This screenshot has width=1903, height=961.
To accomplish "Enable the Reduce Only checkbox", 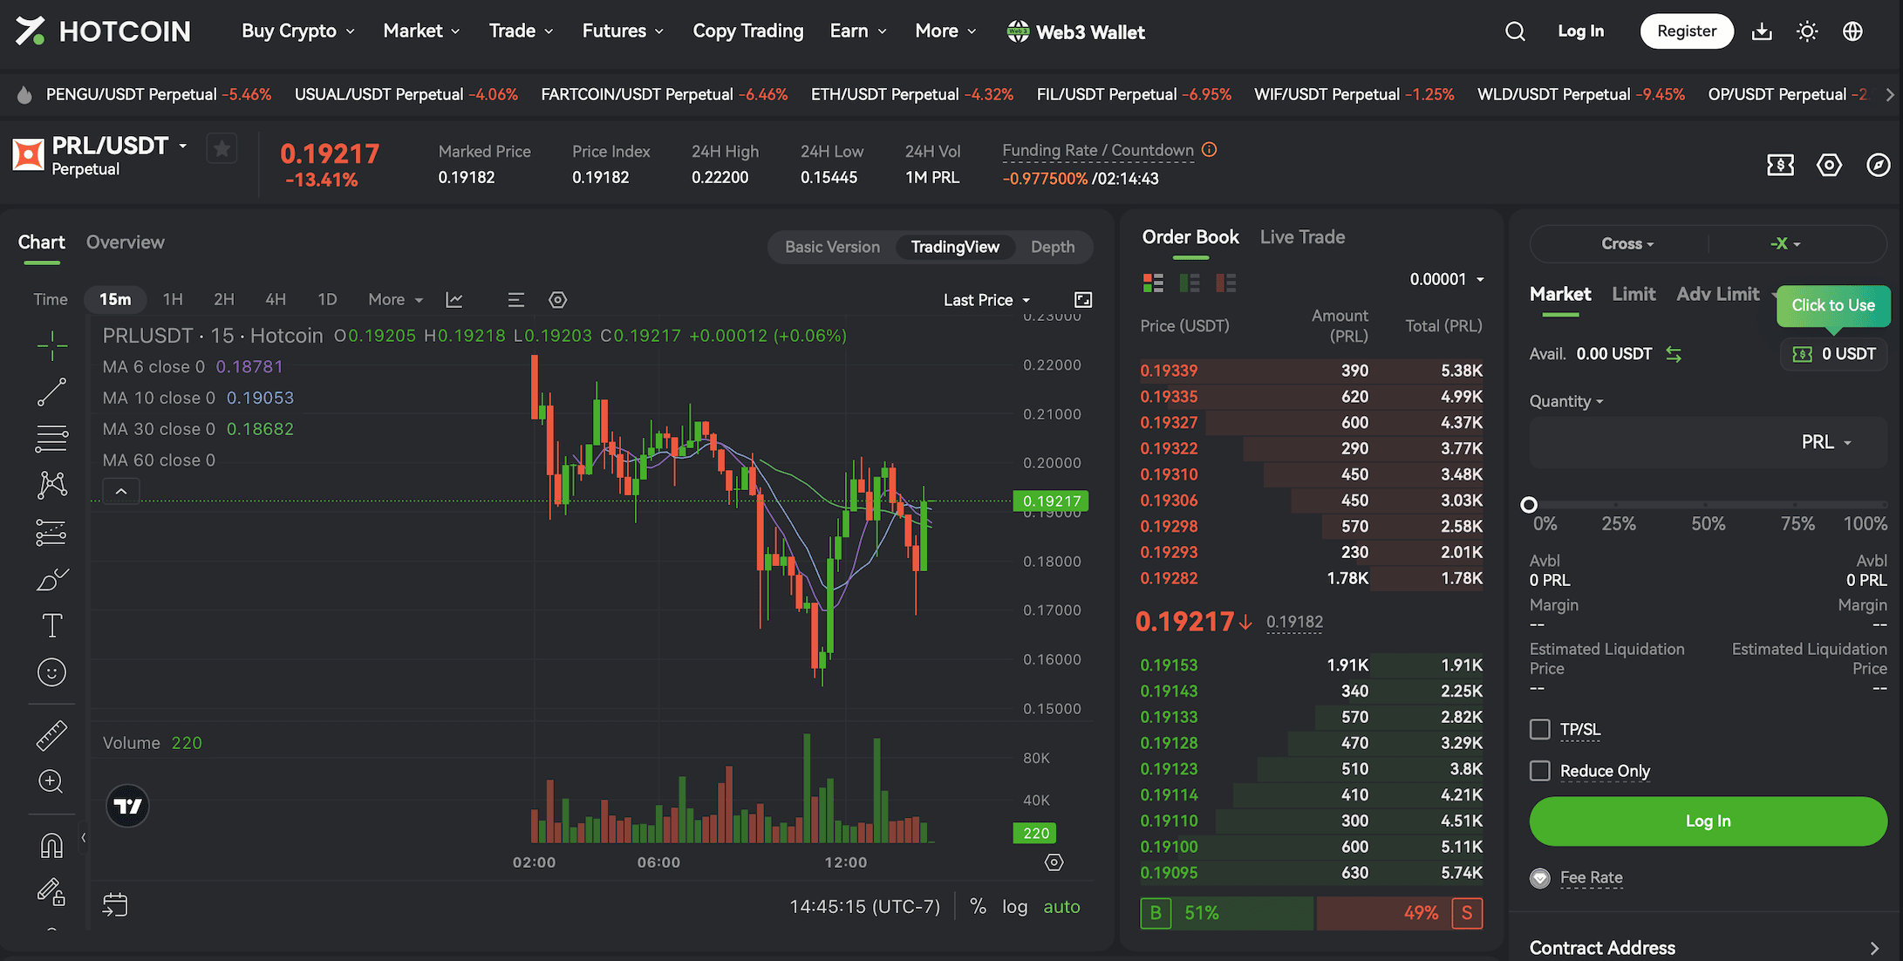I will click(x=1540, y=771).
